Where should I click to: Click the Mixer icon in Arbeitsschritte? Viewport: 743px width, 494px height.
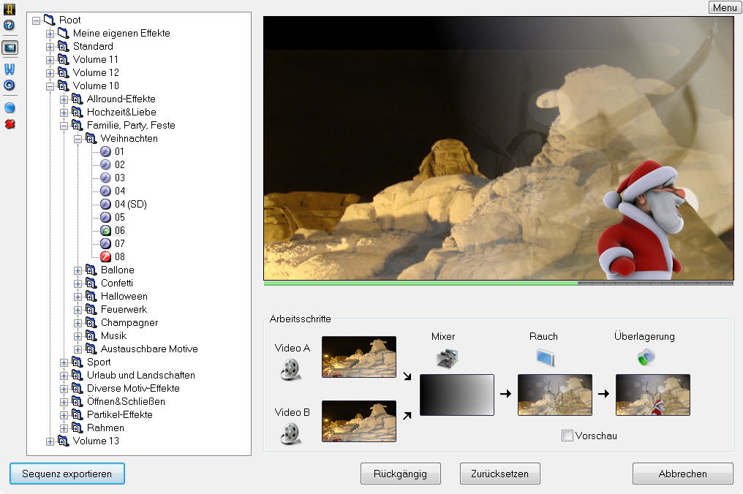coord(446,357)
